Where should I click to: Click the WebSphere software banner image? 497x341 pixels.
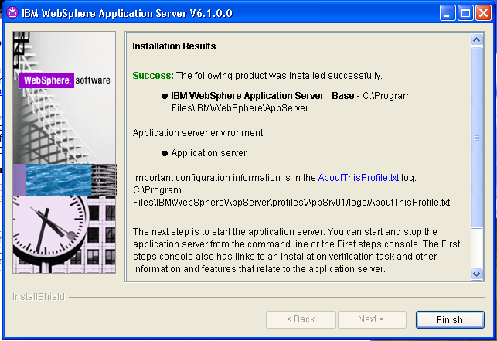64,152
